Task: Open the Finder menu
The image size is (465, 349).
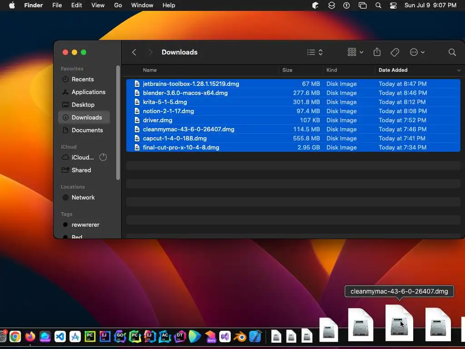Action: pos(33,5)
